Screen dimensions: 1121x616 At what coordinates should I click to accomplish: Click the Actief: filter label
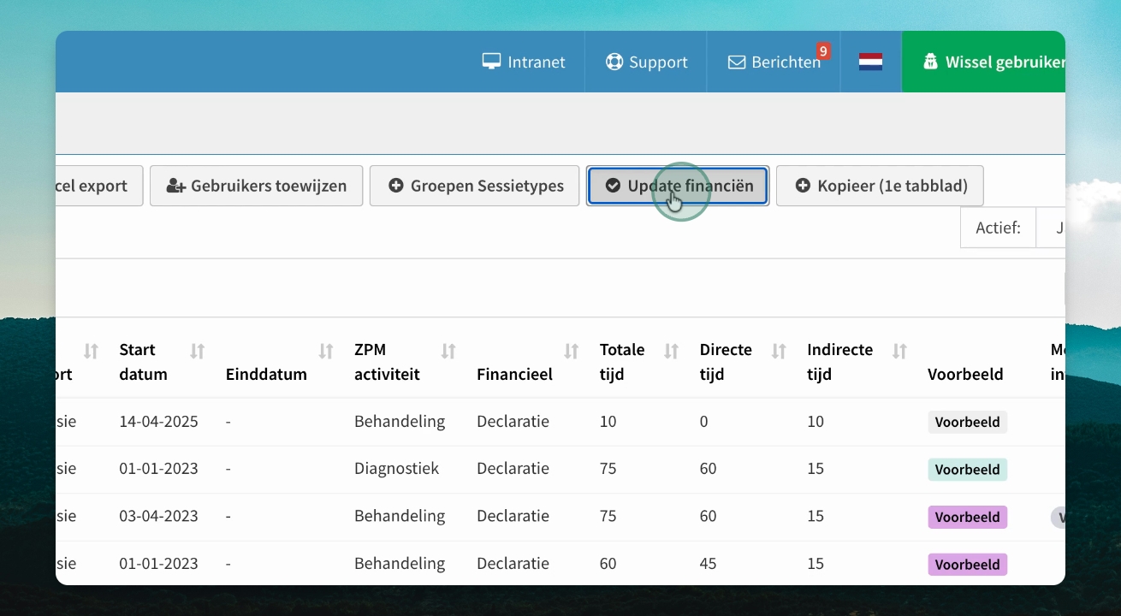click(x=998, y=228)
